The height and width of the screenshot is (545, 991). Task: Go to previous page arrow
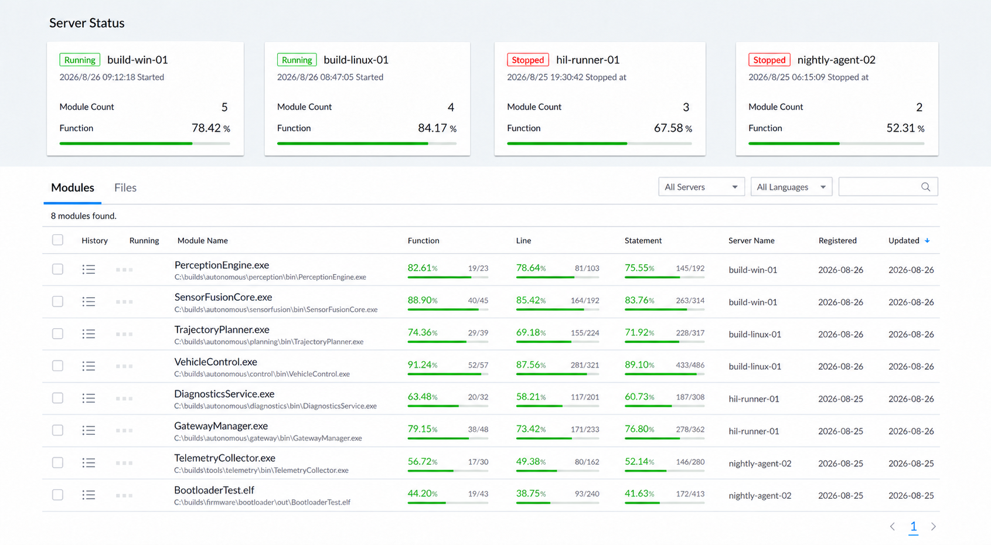(x=892, y=527)
